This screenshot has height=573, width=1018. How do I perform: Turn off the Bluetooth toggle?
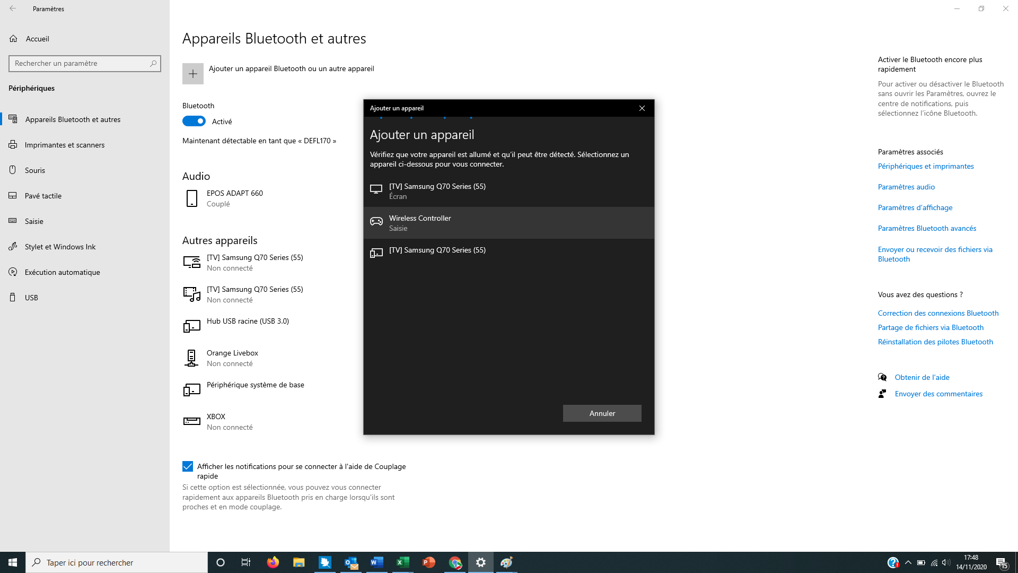(x=194, y=121)
